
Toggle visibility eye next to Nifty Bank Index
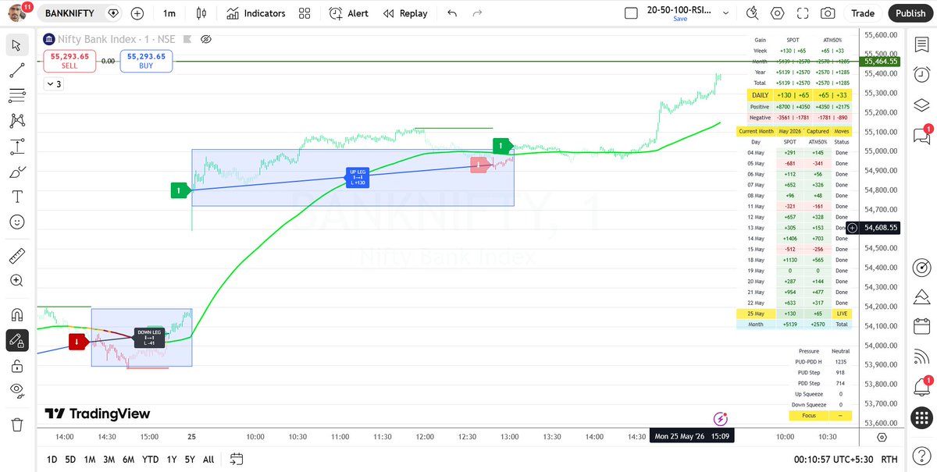point(206,39)
